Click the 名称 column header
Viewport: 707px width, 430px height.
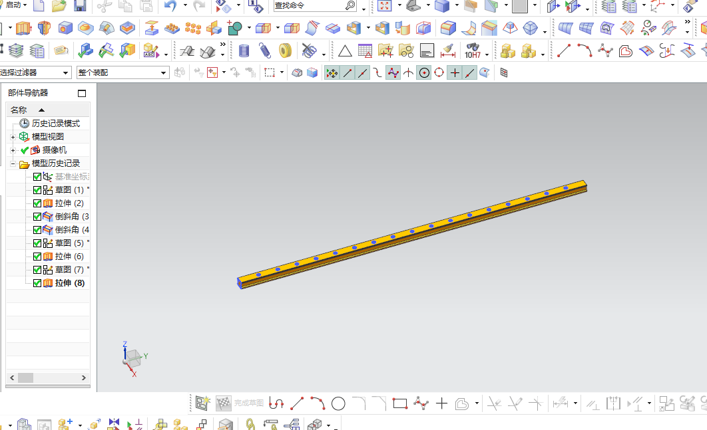[x=48, y=110]
